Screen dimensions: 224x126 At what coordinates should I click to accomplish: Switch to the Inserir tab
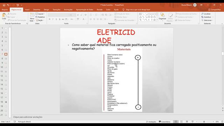tap(27, 10)
